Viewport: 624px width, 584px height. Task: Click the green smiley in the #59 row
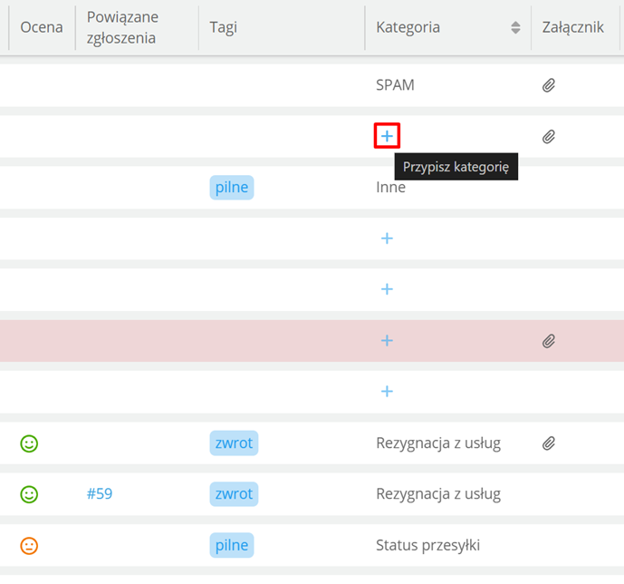[29, 494]
